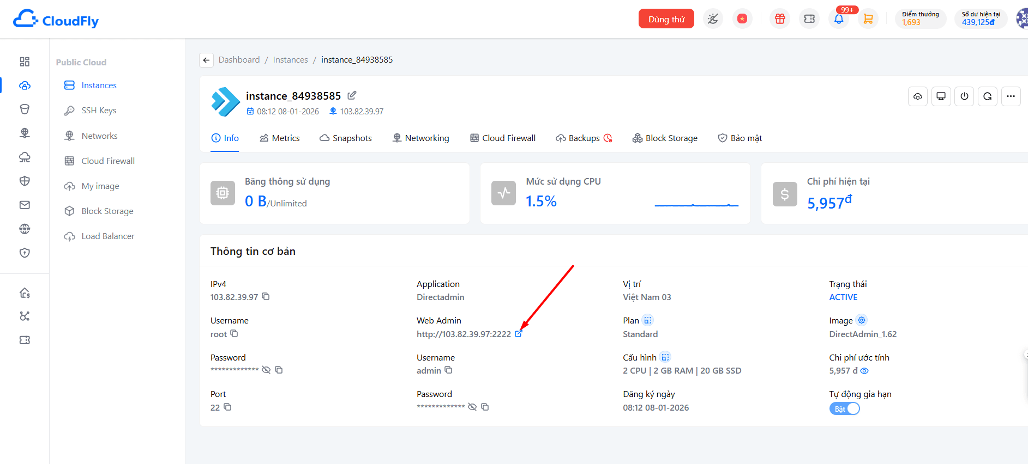
Task: Open the instance console monitor icon
Action: [x=941, y=96]
